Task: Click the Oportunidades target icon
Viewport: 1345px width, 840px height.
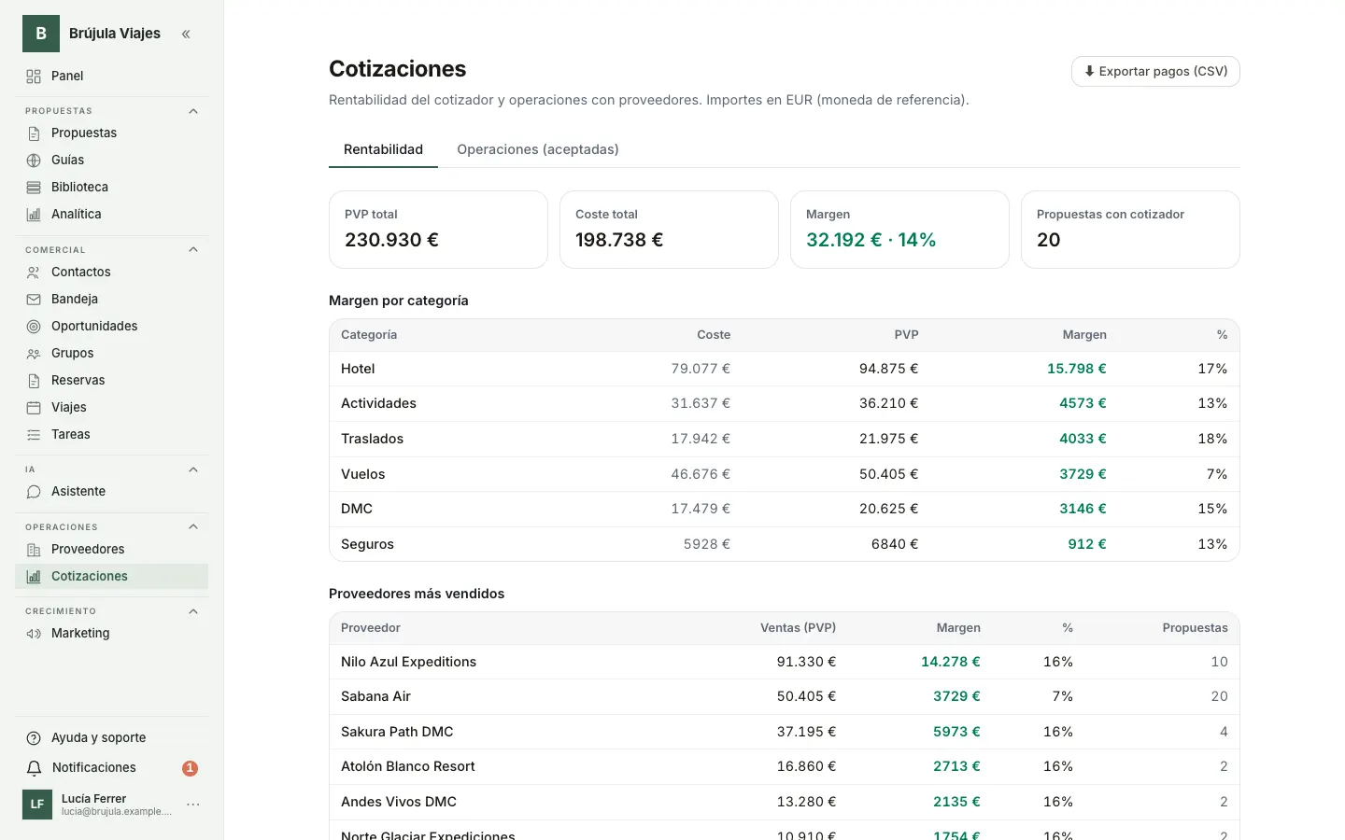Action: (34, 327)
